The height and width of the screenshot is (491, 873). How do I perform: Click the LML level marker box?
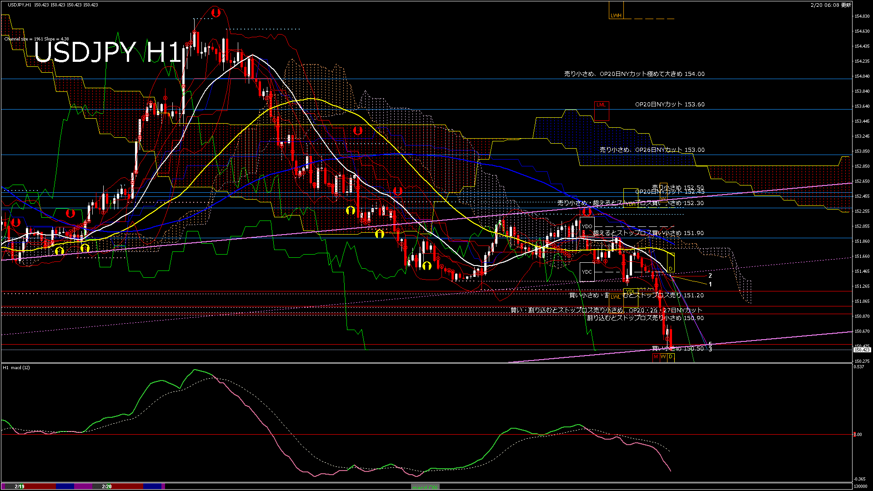[601, 111]
